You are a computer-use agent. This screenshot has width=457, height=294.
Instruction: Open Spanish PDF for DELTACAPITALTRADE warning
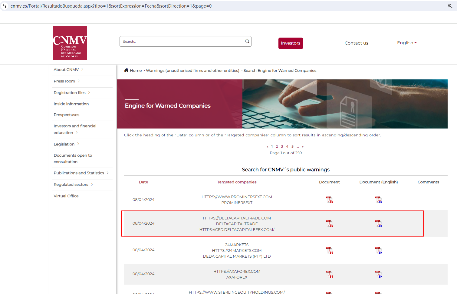[x=329, y=224]
